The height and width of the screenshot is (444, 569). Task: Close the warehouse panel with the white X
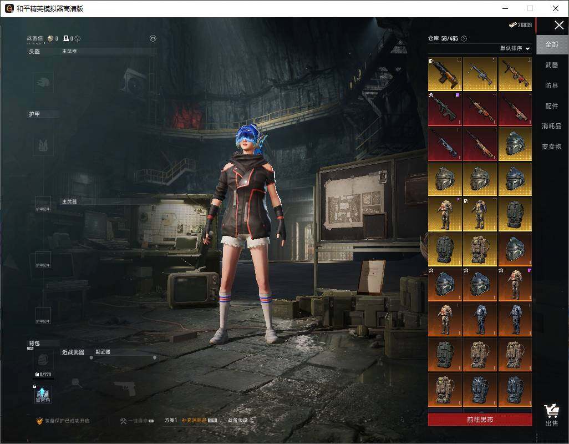coord(559,25)
